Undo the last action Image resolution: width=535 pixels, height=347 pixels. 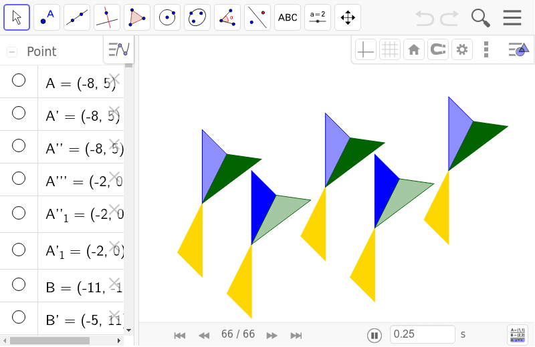click(425, 18)
